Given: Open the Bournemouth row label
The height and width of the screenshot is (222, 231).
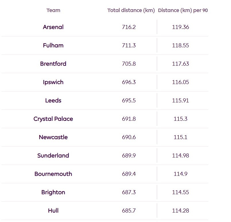Looking at the screenshot, I should click(53, 174).
